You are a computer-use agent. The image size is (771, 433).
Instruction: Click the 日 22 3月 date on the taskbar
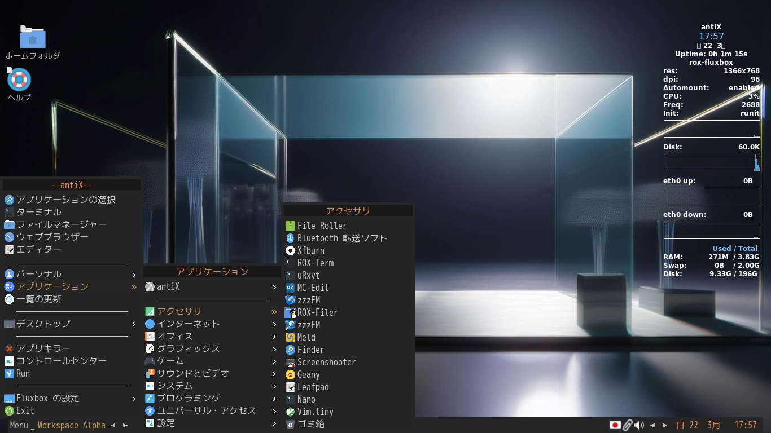click(x=698, y=425)
